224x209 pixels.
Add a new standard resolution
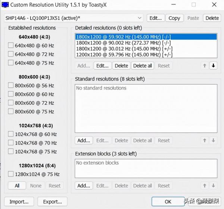(84, 141)
